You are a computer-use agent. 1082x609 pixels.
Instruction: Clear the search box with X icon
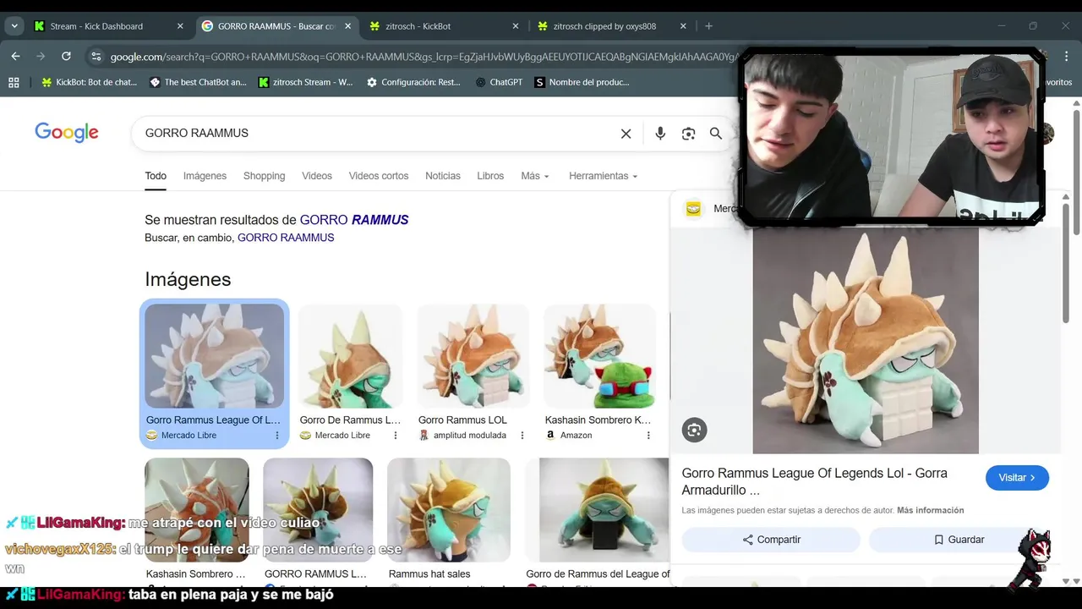(626, 134)
